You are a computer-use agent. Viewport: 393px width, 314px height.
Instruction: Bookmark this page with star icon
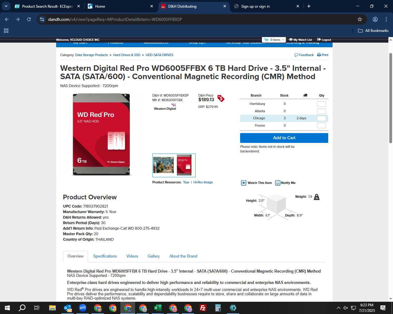coord(360,19)
